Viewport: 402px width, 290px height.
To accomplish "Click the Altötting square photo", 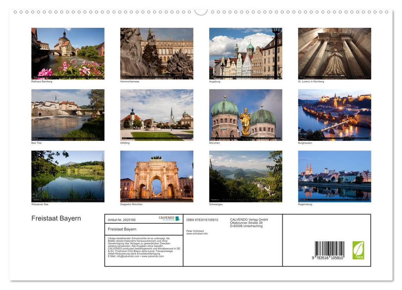I will coord(156,114).
